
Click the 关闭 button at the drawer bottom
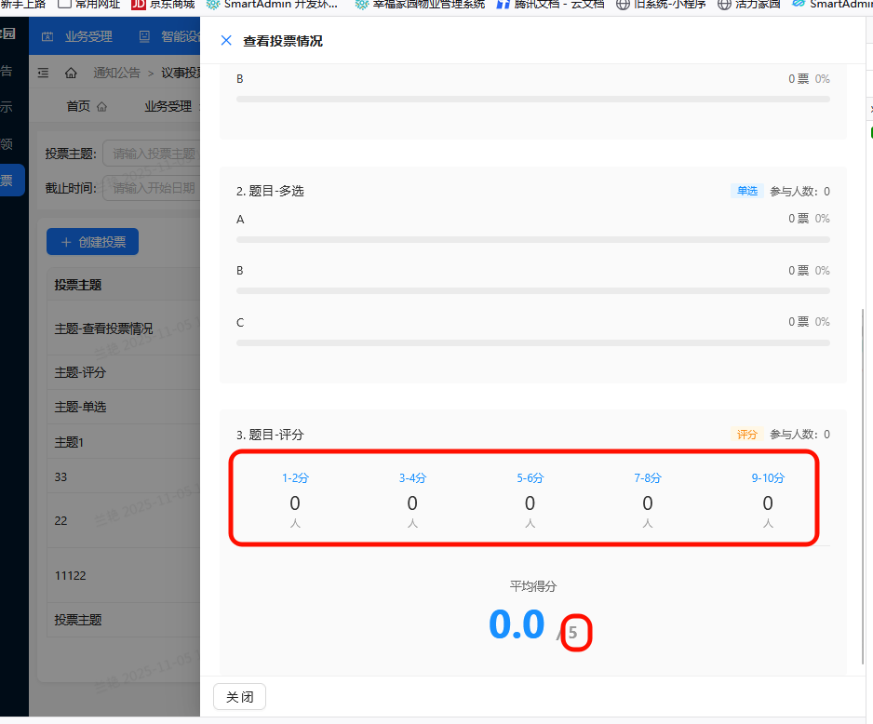[239, 697]
